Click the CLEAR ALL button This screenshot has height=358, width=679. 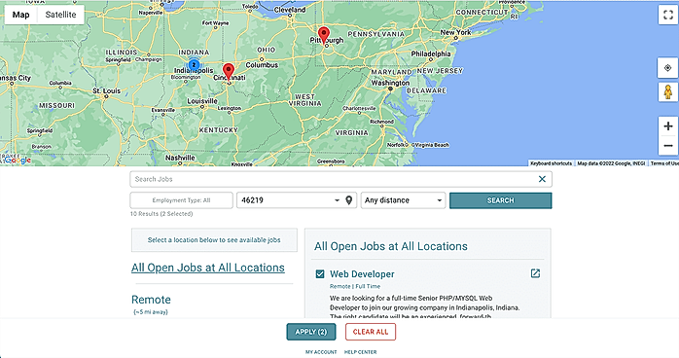click(x=371, y=332)
